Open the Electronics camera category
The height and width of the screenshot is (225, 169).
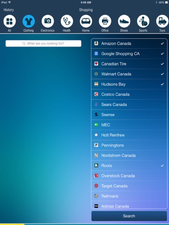48,21
